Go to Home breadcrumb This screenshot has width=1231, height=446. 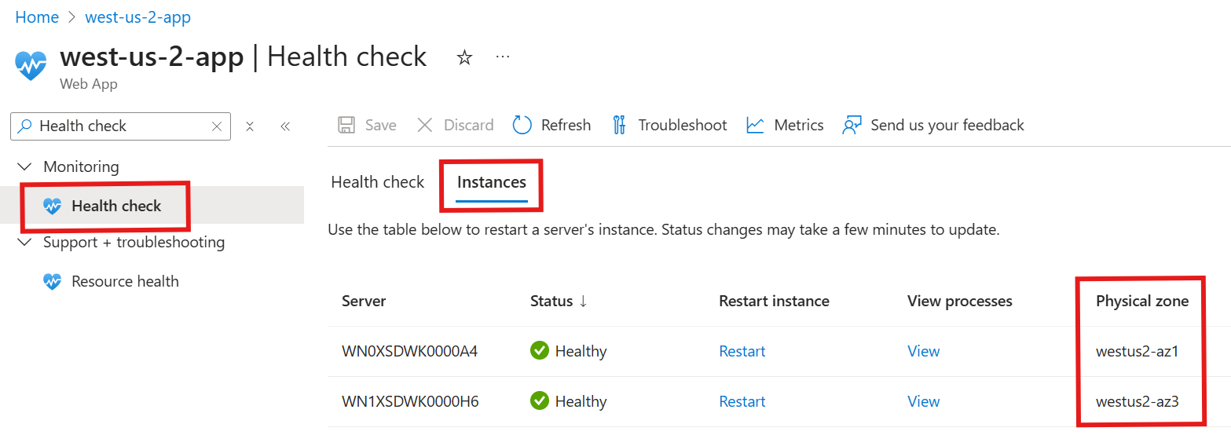[x=37, y=17]
